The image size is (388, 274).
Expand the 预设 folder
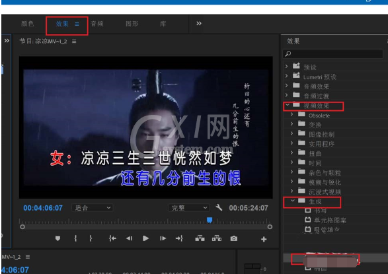(x=287, y=67)
